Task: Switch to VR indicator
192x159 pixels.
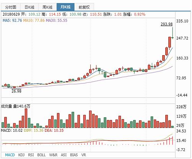Action: (83, 155)
